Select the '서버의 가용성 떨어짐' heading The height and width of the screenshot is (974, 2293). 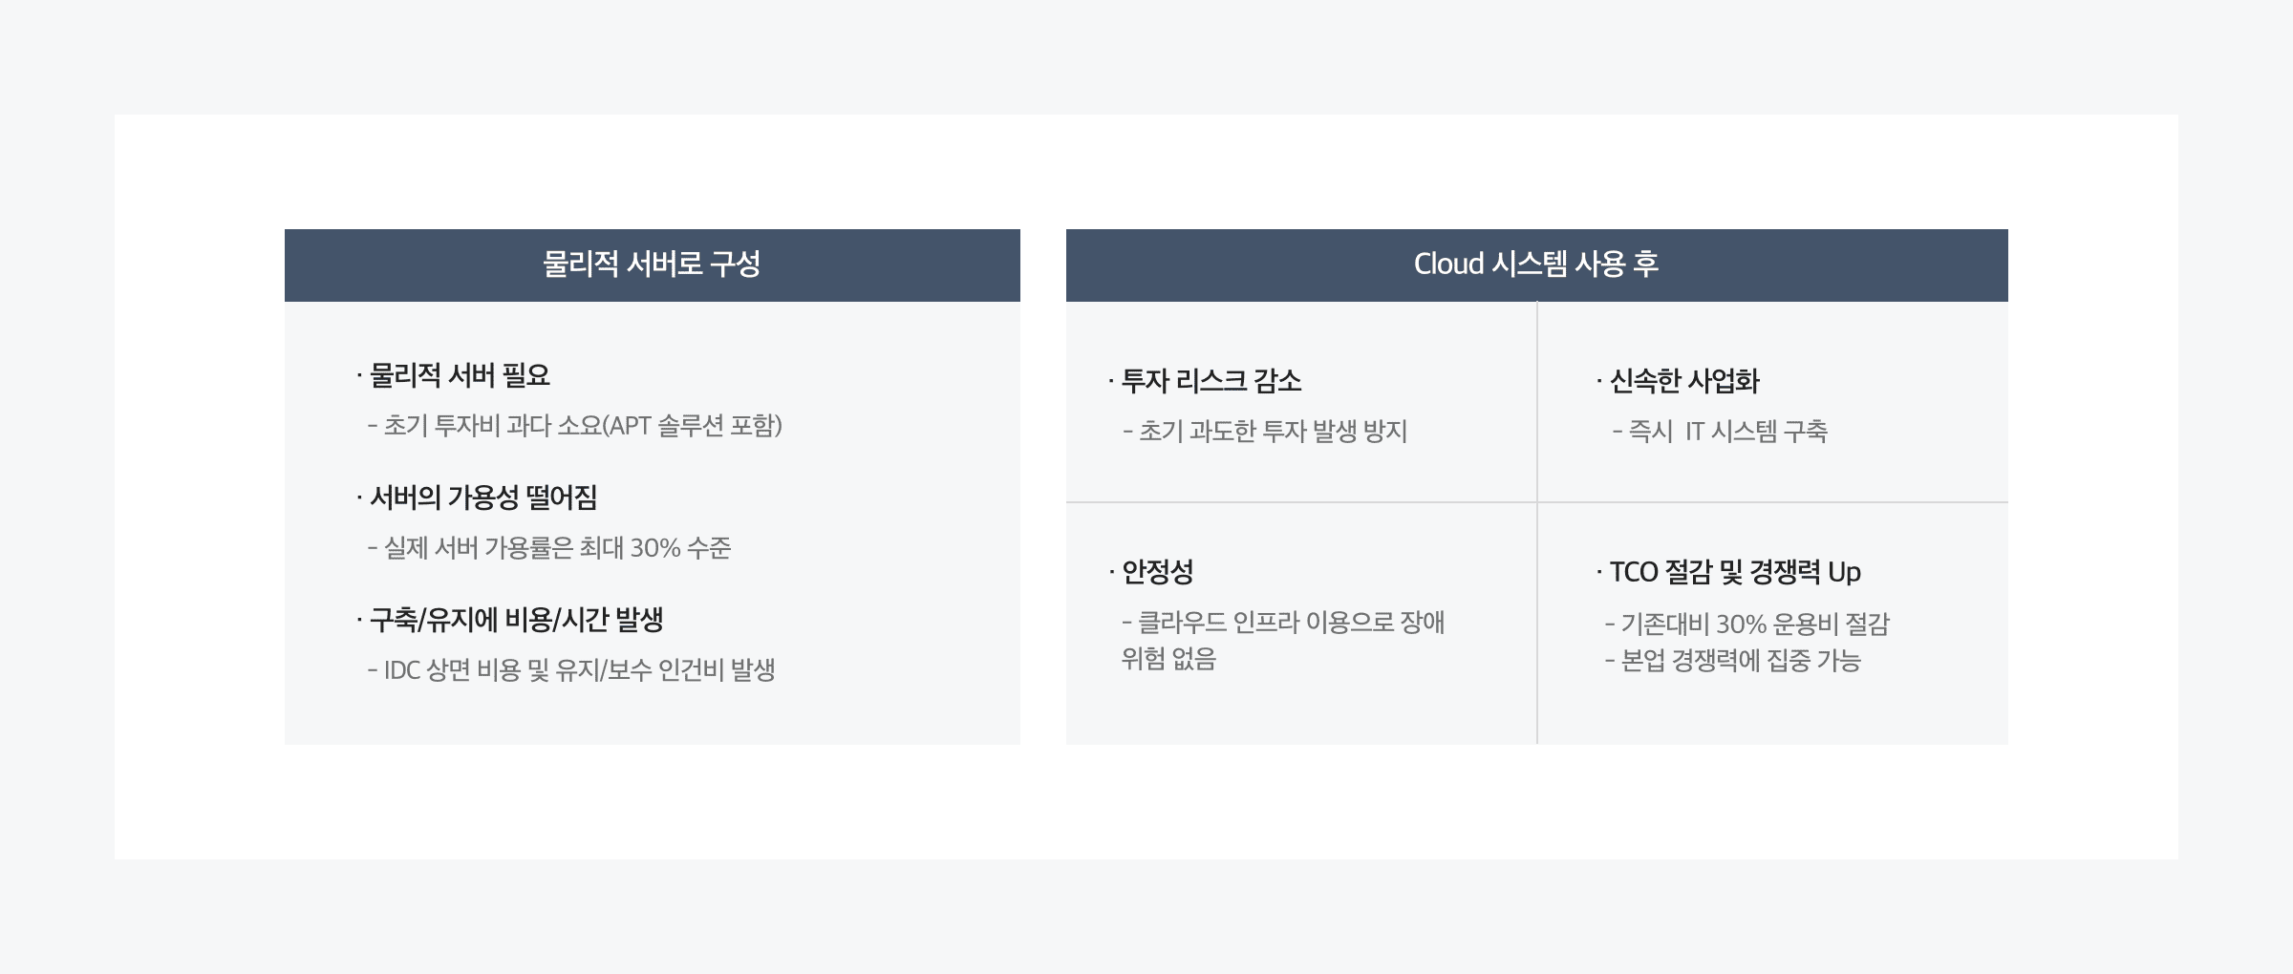483,498
